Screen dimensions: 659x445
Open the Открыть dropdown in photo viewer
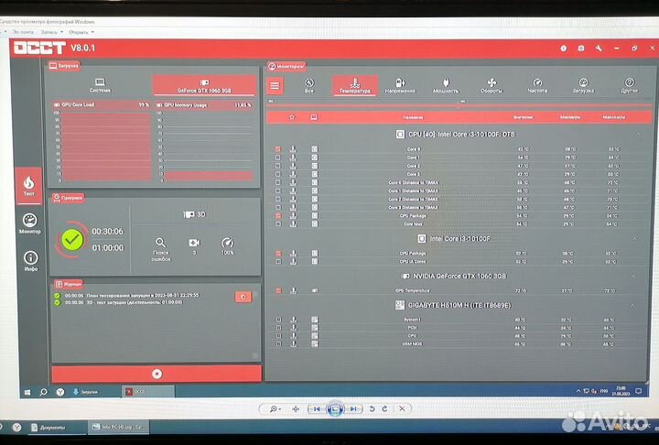coord(81,32)
